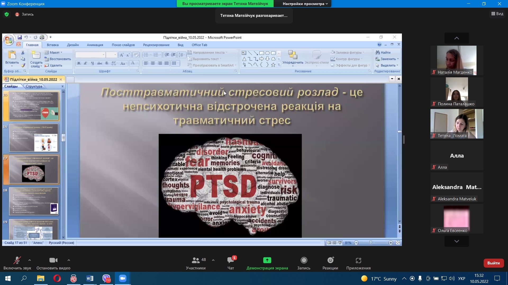Open the Дизайн ribbon tab
The width and height of the screenshot is (508, 285).
tap(73, 45)
